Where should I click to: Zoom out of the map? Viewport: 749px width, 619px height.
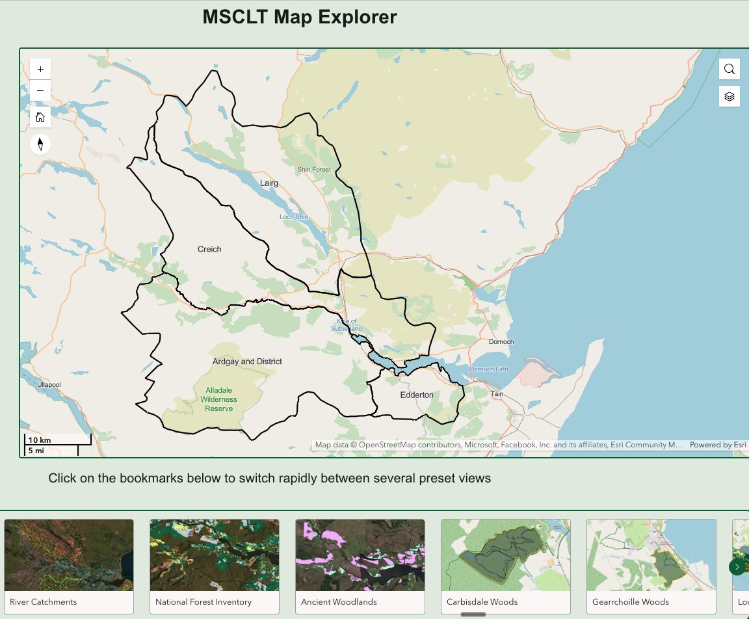tap(40, 91)
